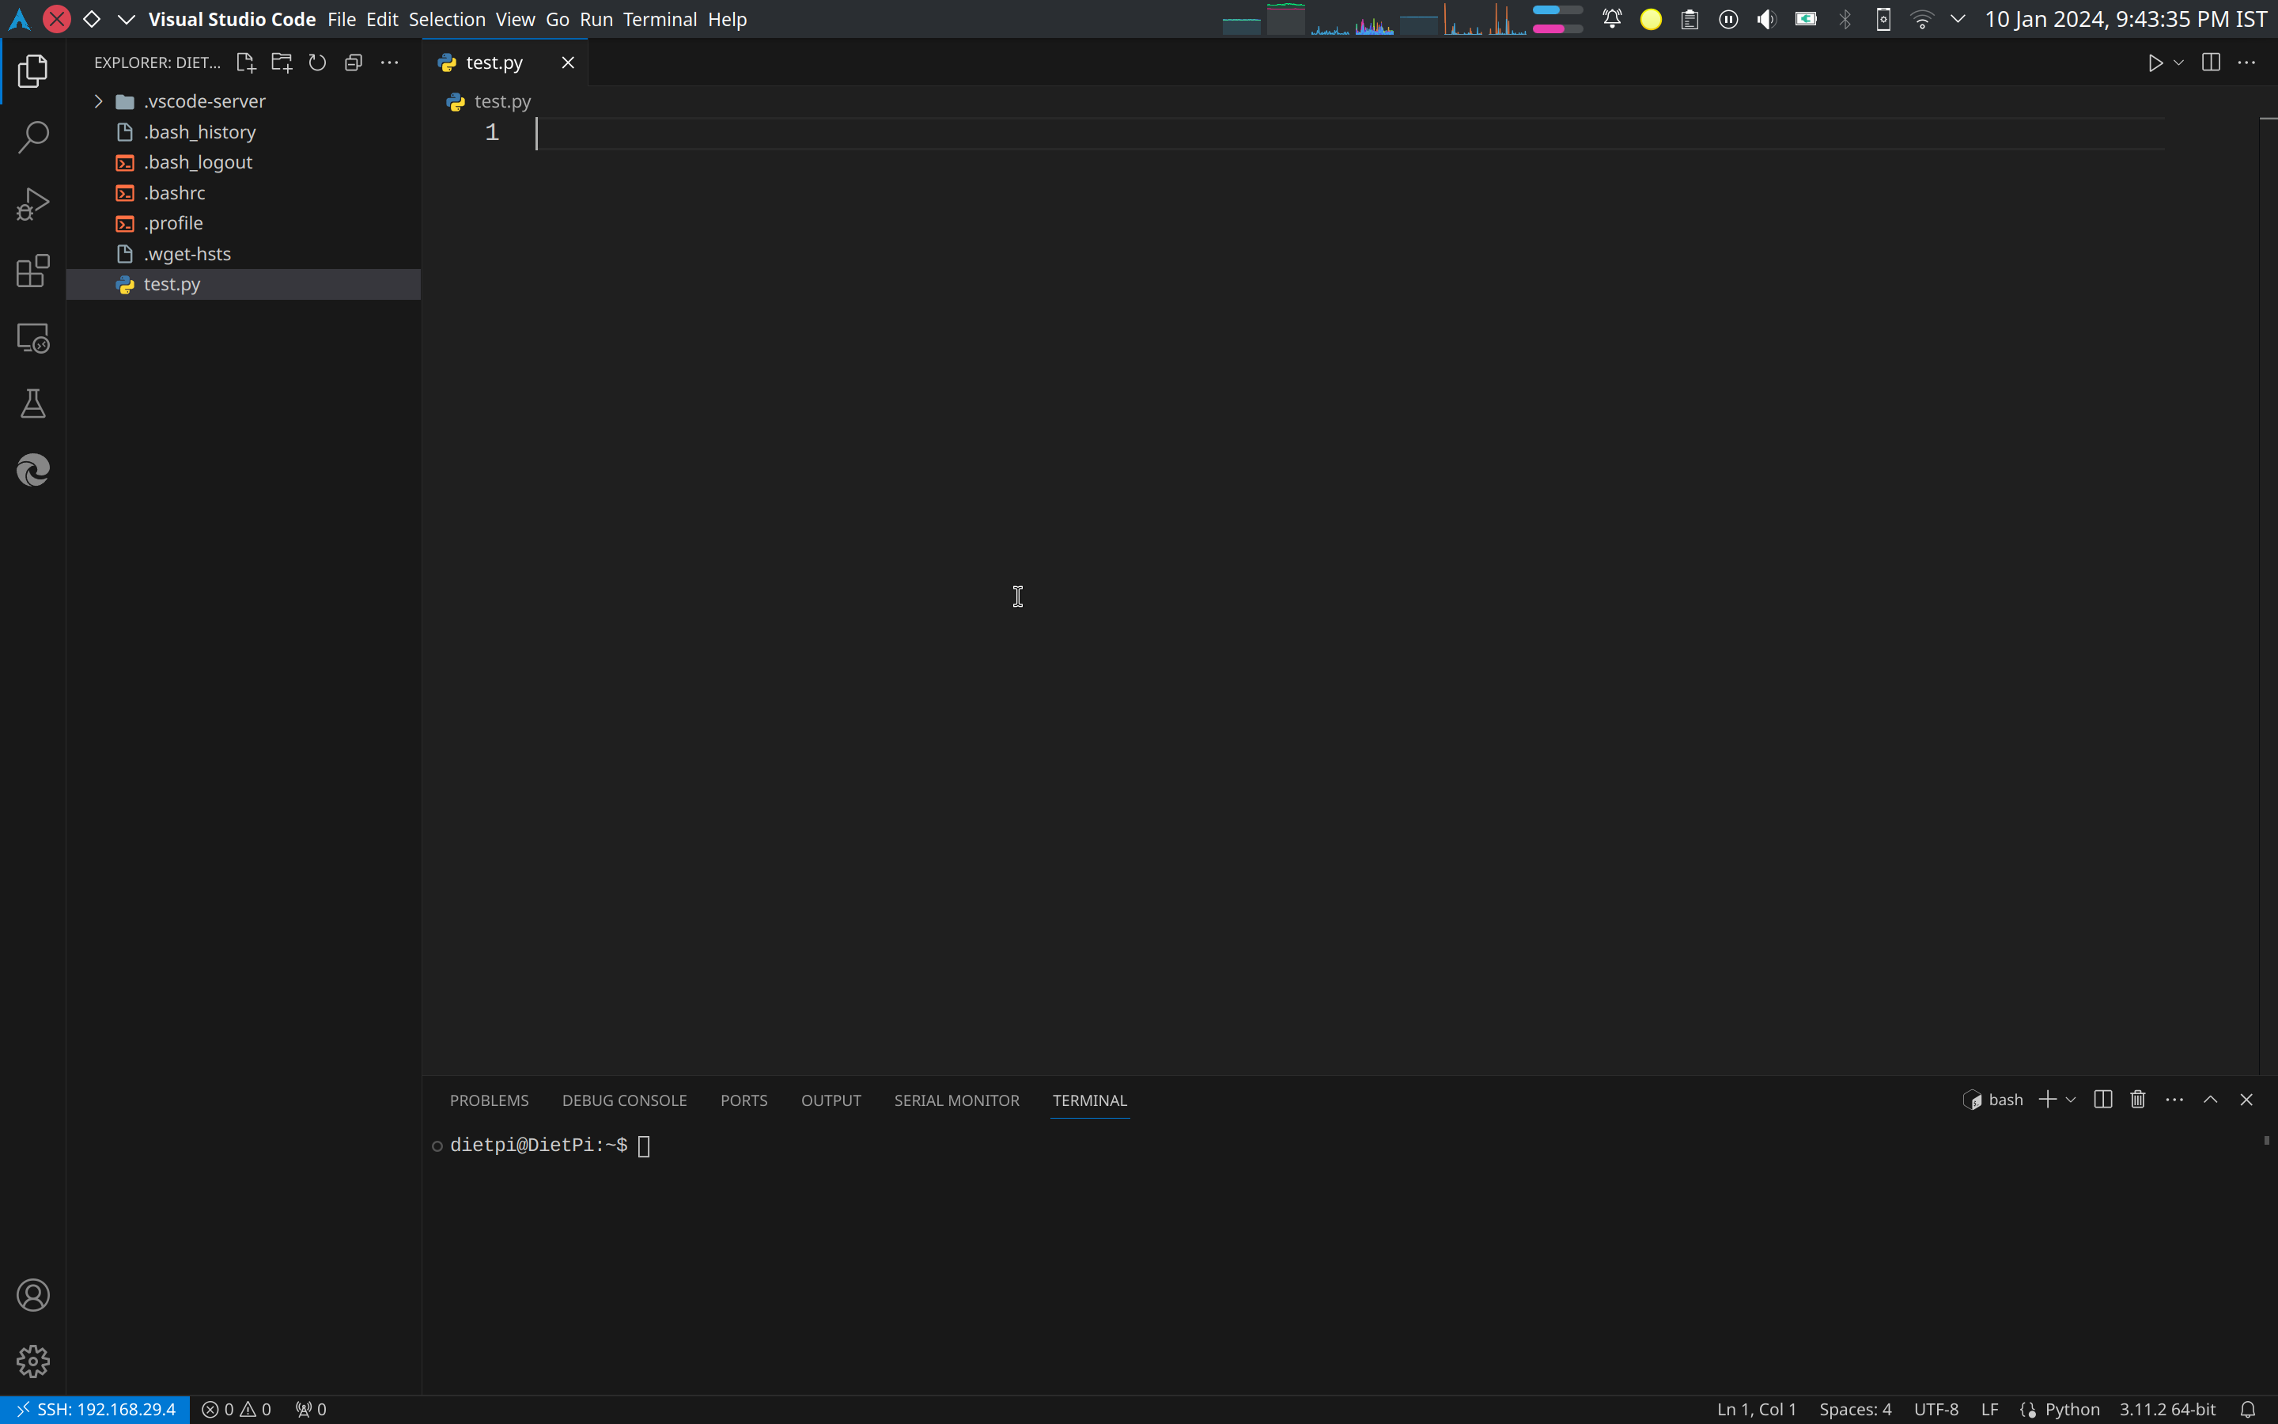Screen dimensions: 2278x1424
Task: Open the Extensions view
Action: [x=33, y=271]
